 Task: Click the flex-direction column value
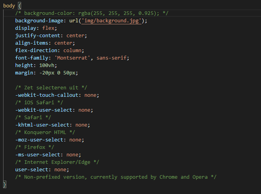74,51
